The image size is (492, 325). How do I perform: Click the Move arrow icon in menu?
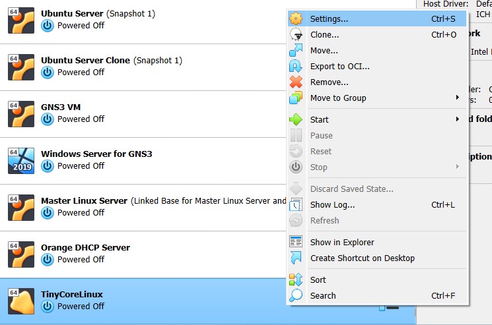296,50
